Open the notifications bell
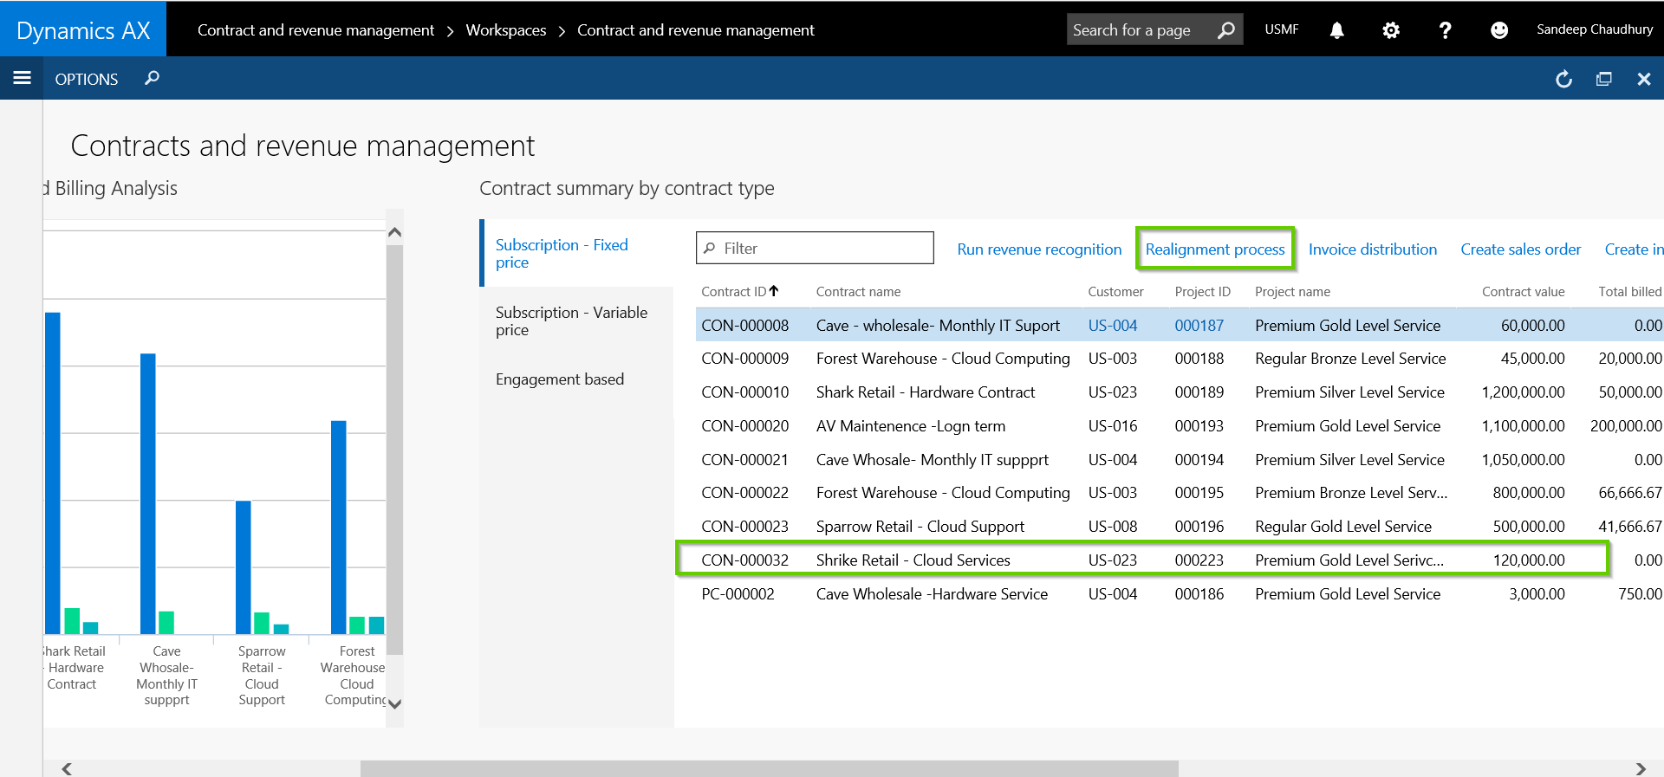Image resolution: width=1664 pixels, height=777 pixels. coord(1336,30)
